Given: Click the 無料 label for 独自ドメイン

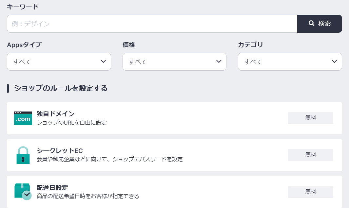Looking at the screenshot, I should pyautogui.click(x=310, y=118).
